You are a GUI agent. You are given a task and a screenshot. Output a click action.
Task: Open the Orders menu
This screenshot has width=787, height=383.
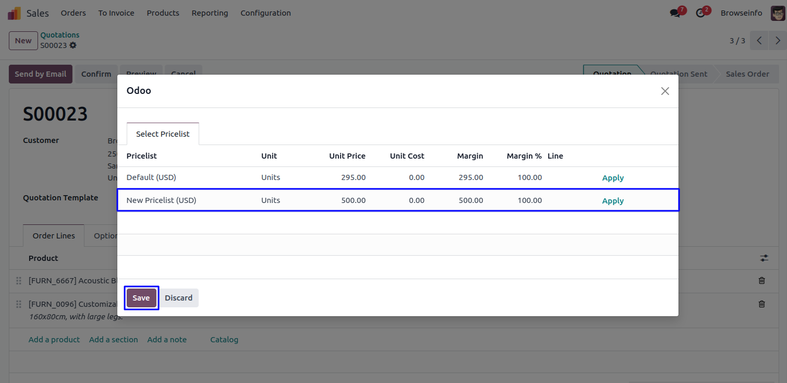click(x=73, y=13)
